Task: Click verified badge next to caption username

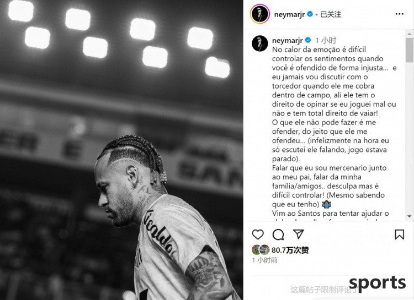Action: coord(308,40)
